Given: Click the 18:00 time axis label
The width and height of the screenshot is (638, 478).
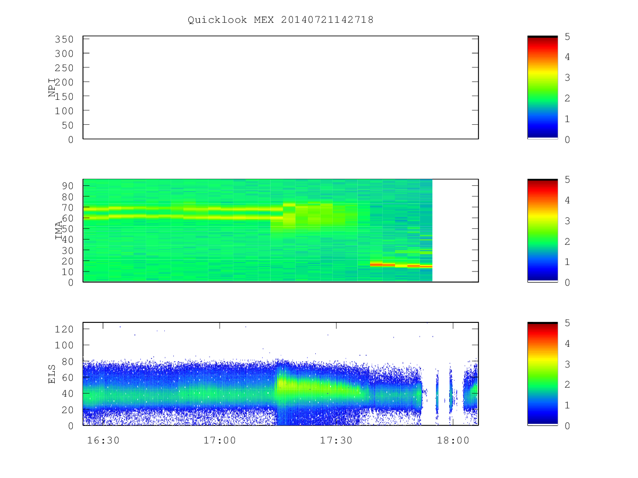Looking at the screenshot, I should point(453,440).
